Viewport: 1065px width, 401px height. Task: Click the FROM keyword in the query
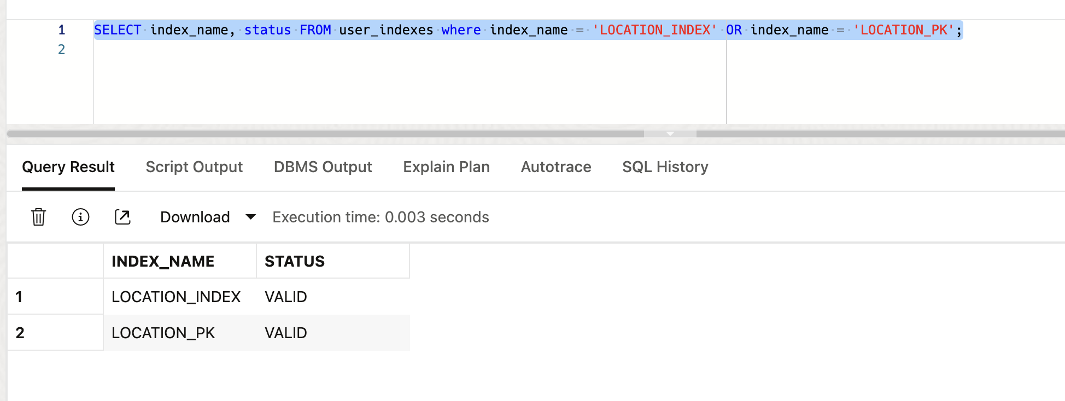(315, 30)
